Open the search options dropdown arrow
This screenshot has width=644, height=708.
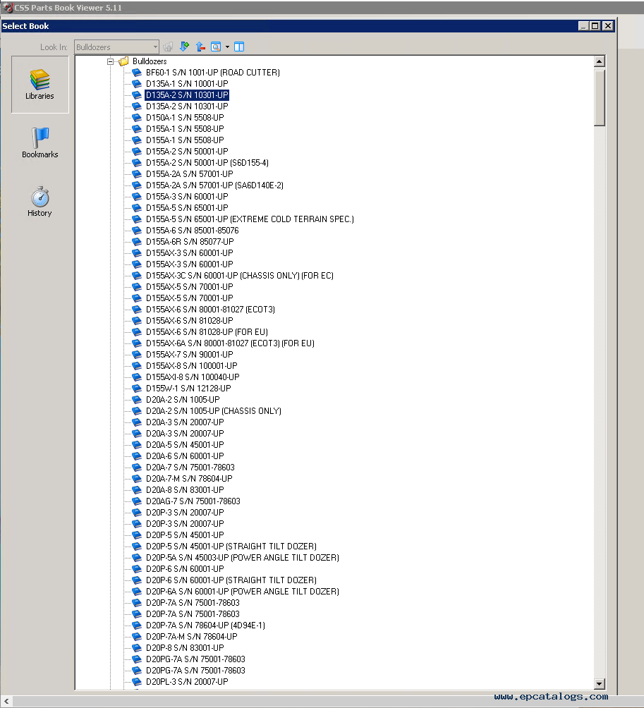click(227, 47)
